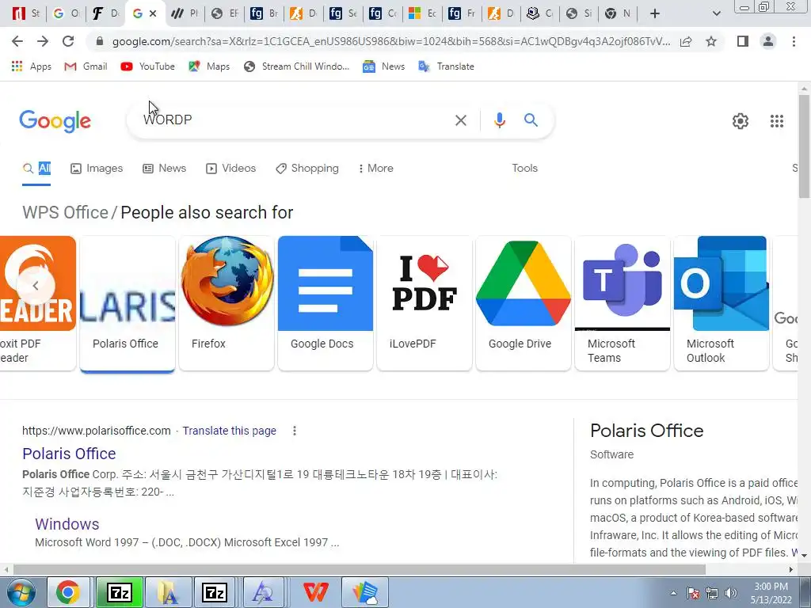Click the volume speaker tray icon

730,593
